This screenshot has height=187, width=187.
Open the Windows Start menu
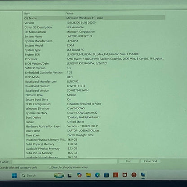14,175
